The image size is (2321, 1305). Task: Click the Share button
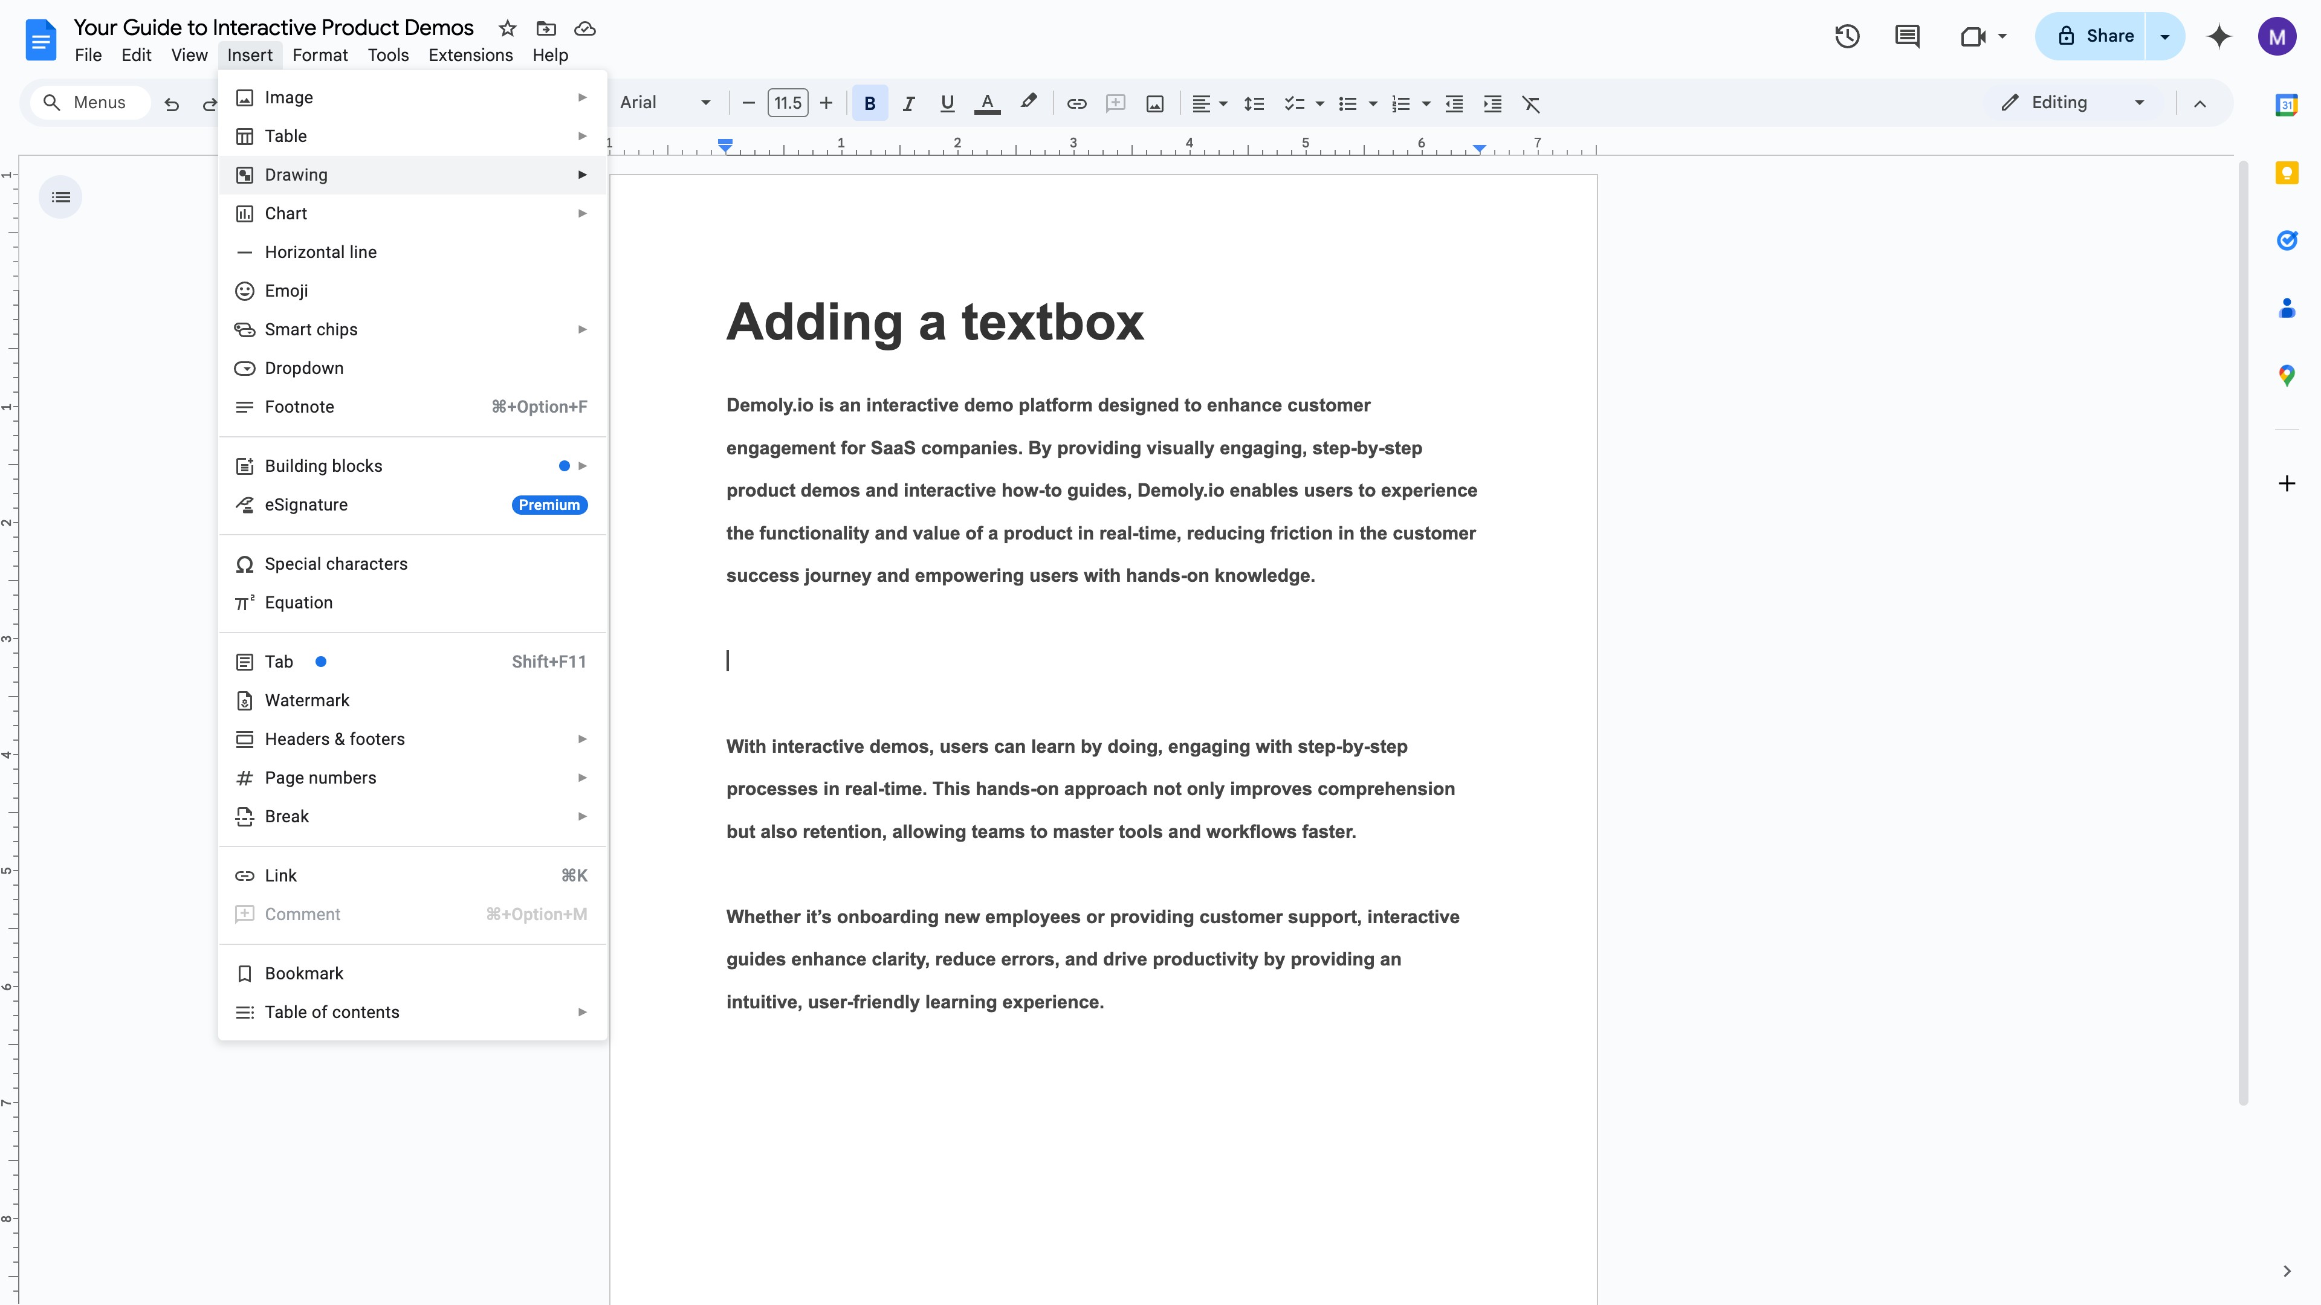click(2090, 36)
